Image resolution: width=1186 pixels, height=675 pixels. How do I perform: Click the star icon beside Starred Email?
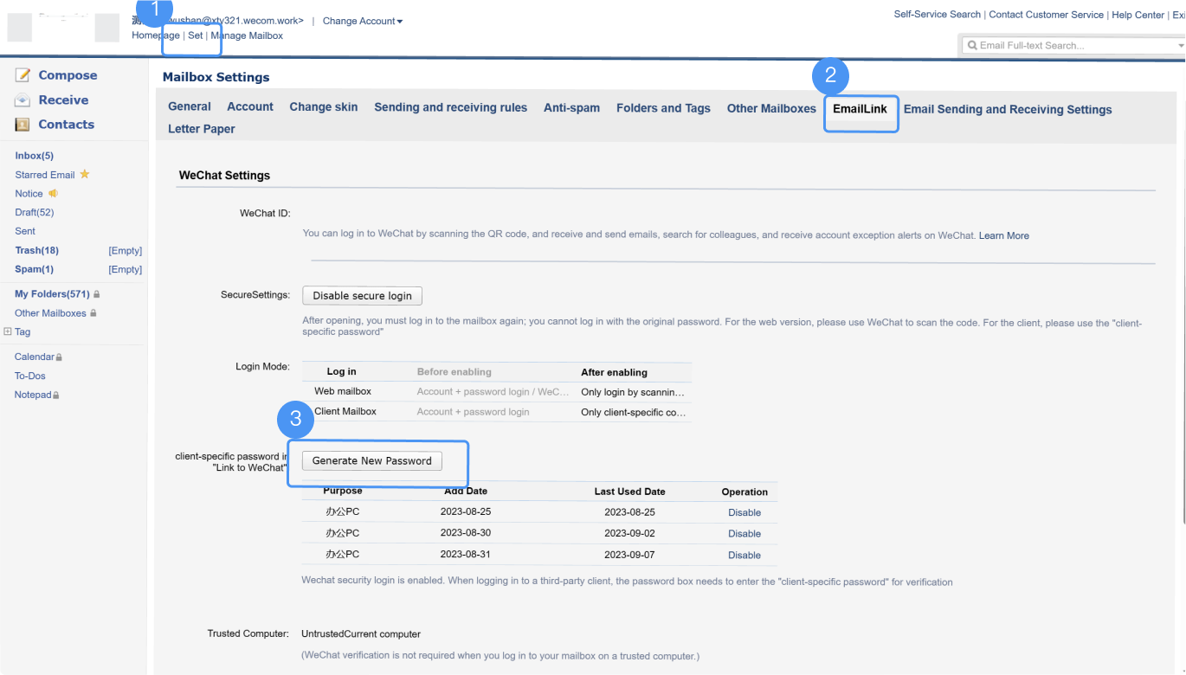coord(84,174)
